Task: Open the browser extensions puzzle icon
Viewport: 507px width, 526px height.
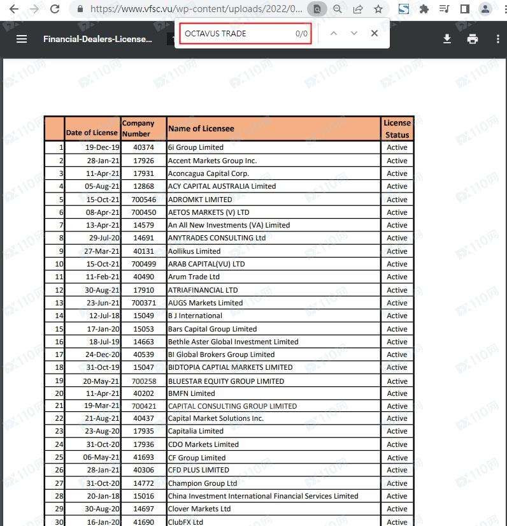Action: (424, 10)
